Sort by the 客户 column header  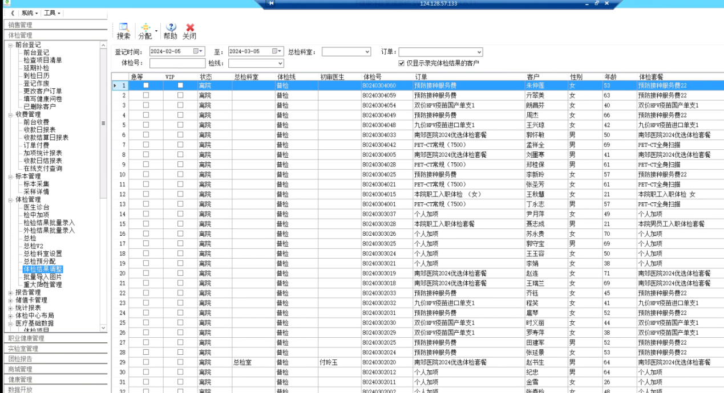coord(546,76)
